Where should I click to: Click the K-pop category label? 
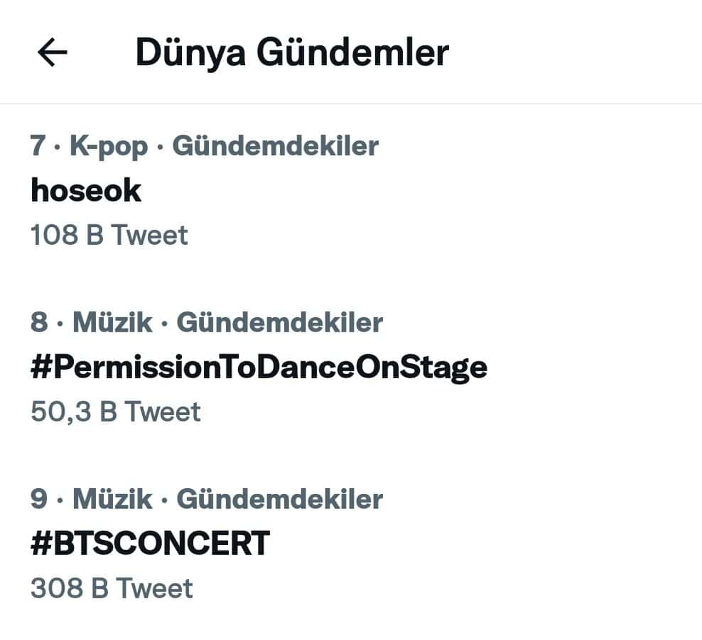[x=109, y=146]
